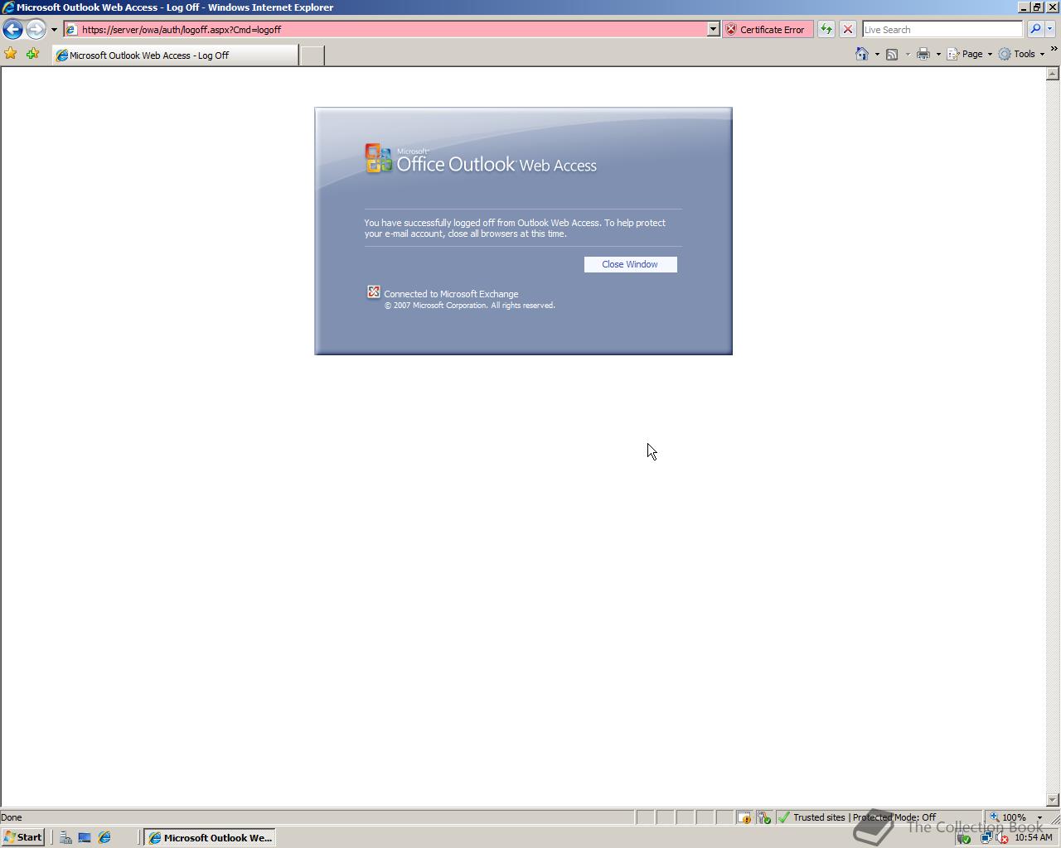Expand the Home button dropdown arrow
The image size is (1061, 848).
pos(877,55)
